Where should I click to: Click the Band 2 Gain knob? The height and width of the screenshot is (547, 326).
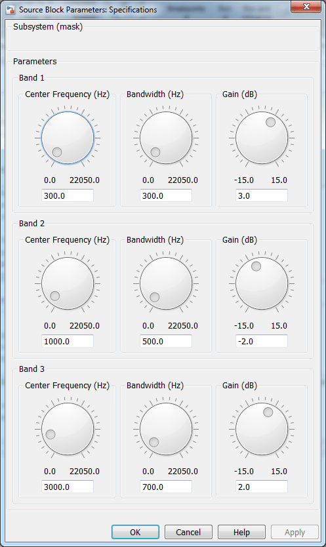point(262,283)
